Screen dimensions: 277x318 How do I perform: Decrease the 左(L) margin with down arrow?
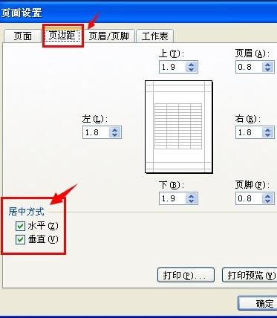tap(114, 135)
